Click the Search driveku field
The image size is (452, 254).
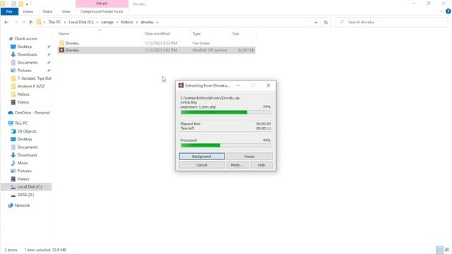click(x=391, y=22)
